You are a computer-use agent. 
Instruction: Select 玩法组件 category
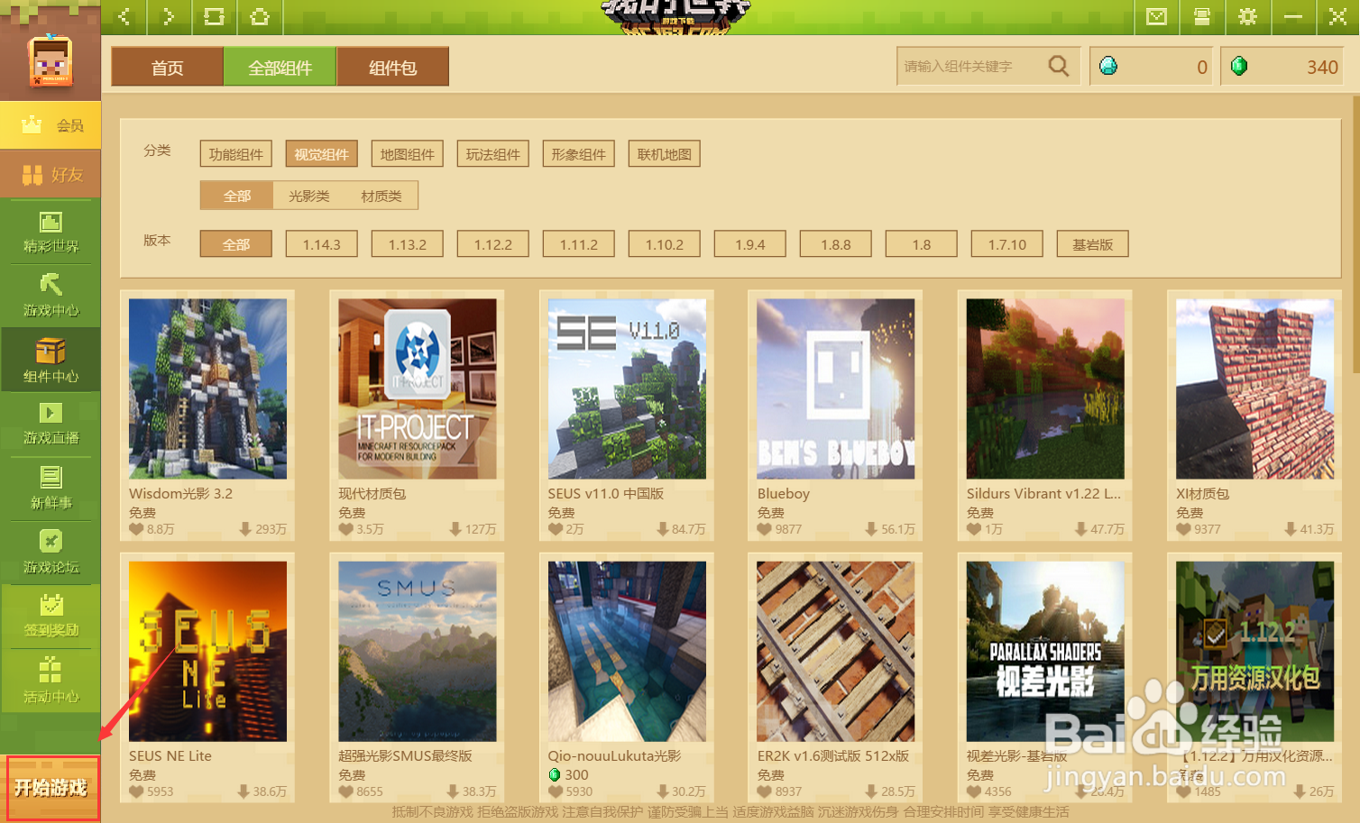[x=493, y=154]
